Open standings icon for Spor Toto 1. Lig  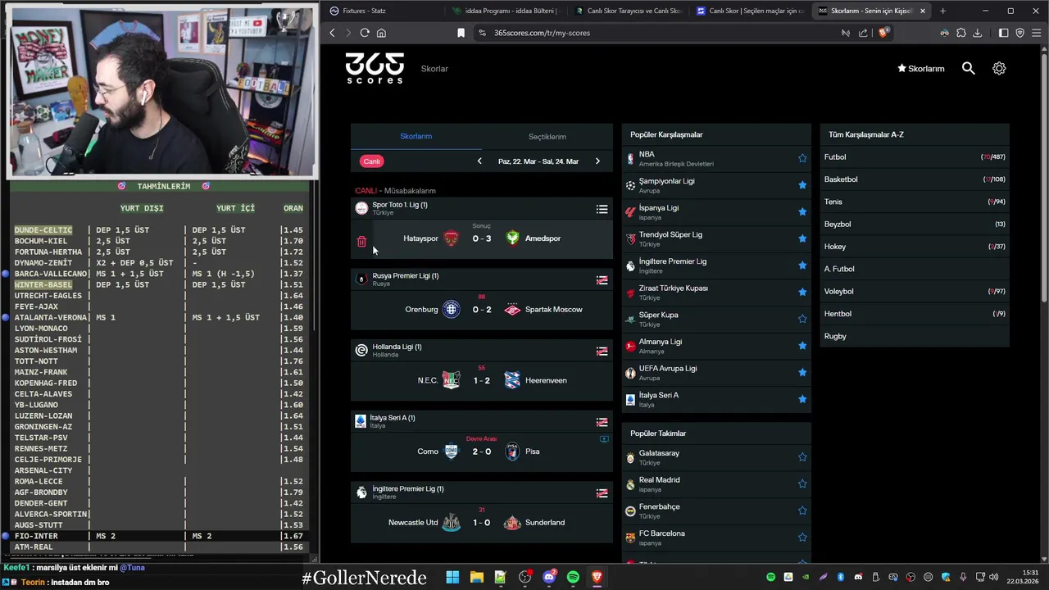coord(602,209)
